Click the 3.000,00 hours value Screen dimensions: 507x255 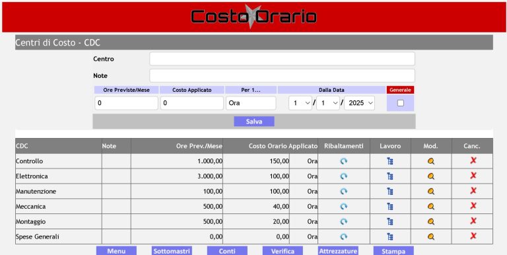pyautogui.click(x=210, y=176)
